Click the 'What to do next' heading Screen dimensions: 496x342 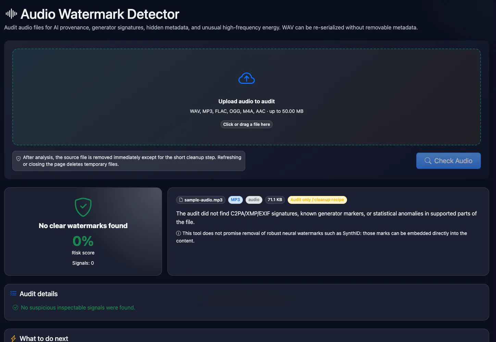(x=44, y=339)
